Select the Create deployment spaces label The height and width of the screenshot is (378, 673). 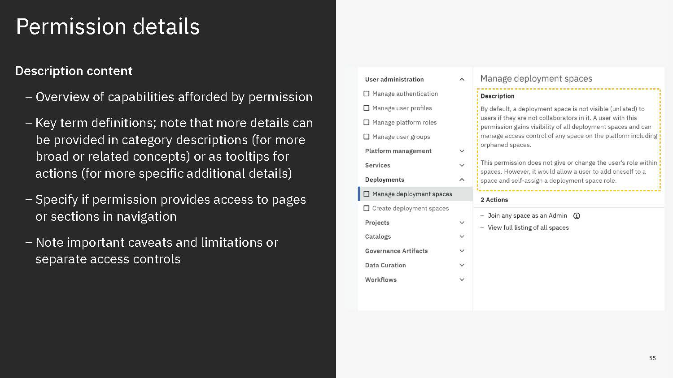(x=411, y=208)
